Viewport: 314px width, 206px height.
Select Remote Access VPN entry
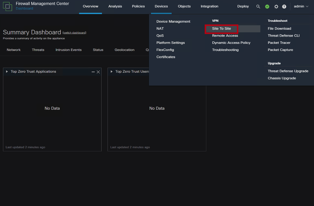click(225, 36)
